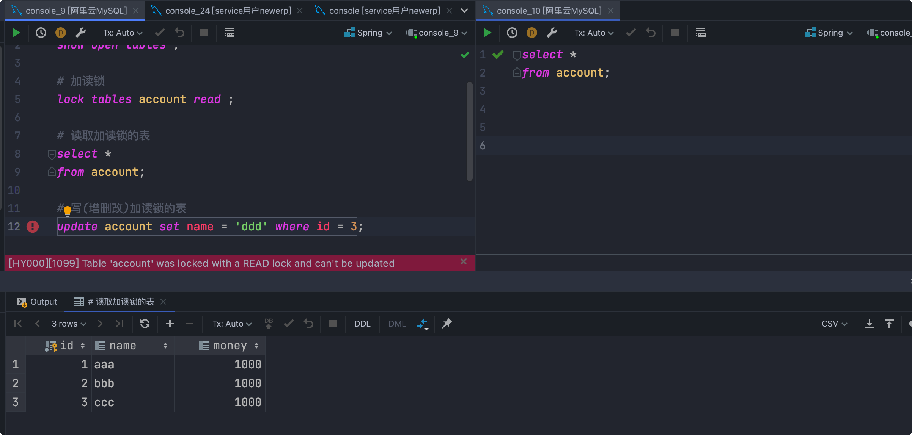The height and width of the screenshot is (435, 912).
Task: Click the quick-fix lightbulb on line 11
Action: (68, 210)
